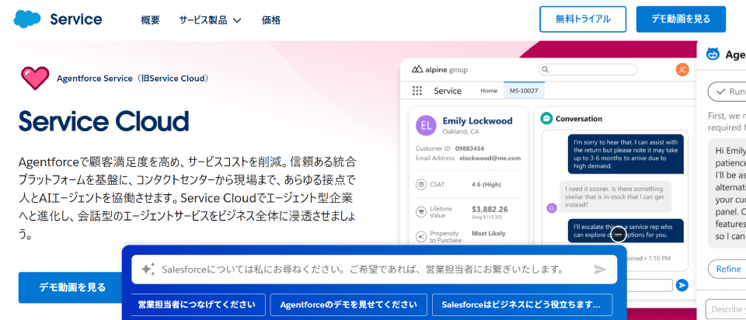Click the Most Likely propensity value

(489, 234)
